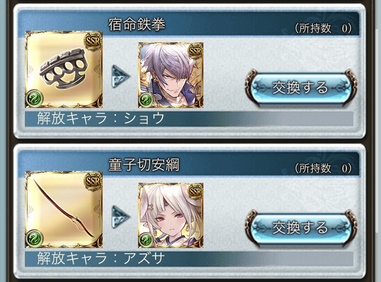Click the 童子切安綱 sword weapon thumbnail
Image resolution: width=381 pixels, height=282 pixels.
pyautogui.click(x=63, y=209)
